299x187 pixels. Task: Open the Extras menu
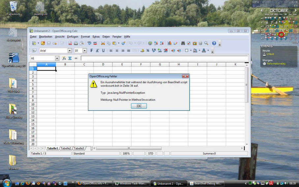96,37
